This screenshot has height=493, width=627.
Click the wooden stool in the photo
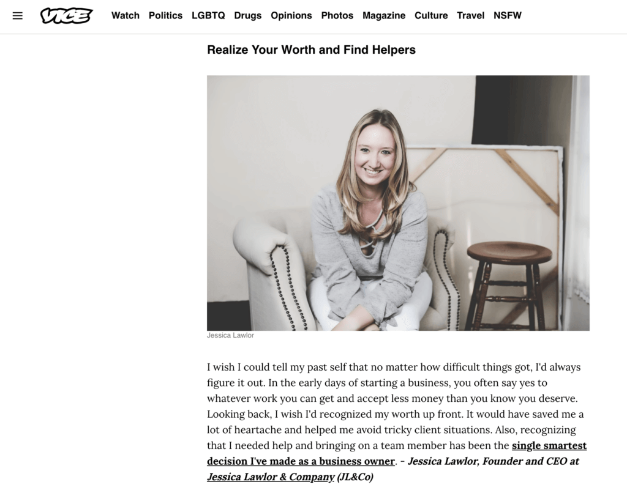tap(509, 286)
